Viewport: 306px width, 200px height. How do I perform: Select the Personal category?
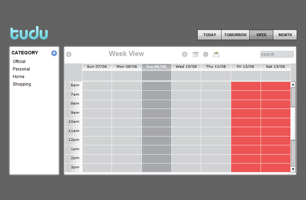pos(21,69)
